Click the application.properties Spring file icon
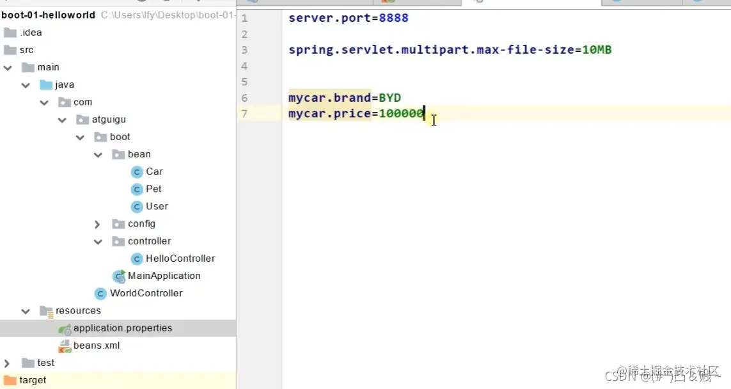Image resolution: width=731 pixels, height=389 pixels. pos(65,328)
